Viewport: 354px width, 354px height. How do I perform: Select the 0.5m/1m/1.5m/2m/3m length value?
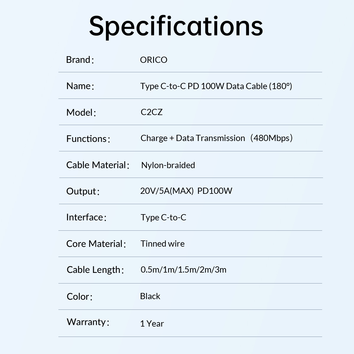[x=183, y=270]
